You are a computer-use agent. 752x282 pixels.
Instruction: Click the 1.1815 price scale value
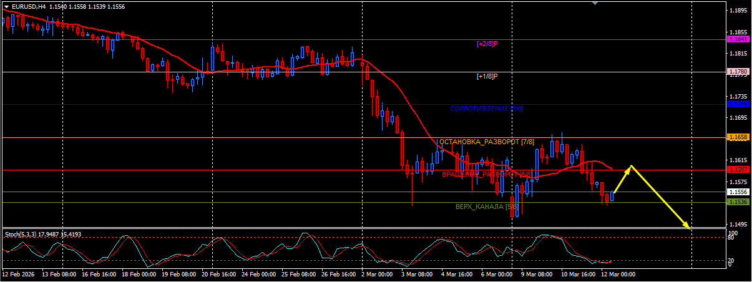pos(739,54)
